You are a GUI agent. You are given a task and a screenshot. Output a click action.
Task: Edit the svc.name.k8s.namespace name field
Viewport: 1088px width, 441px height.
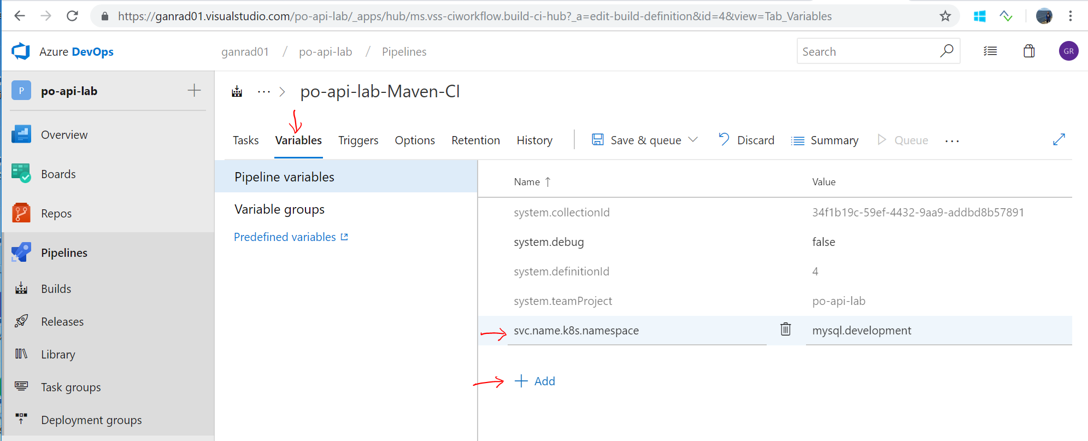(x=637, y=331)
